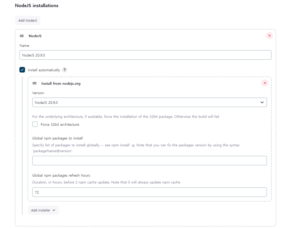The image size is (303, 228).
Task: Click the Add NodeJS button
Action: click(28, 20)
